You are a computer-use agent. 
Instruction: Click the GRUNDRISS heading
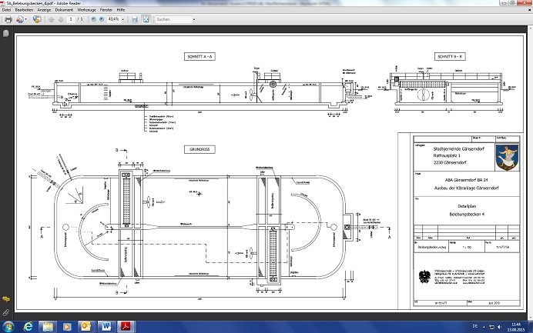[199, 149]
